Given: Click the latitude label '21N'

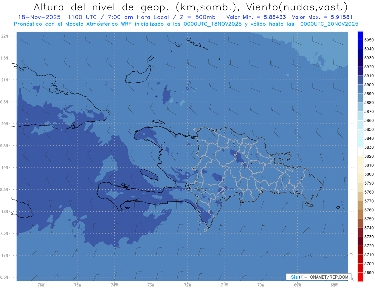Looking at the screenshot, I should [x=5, y=80].
